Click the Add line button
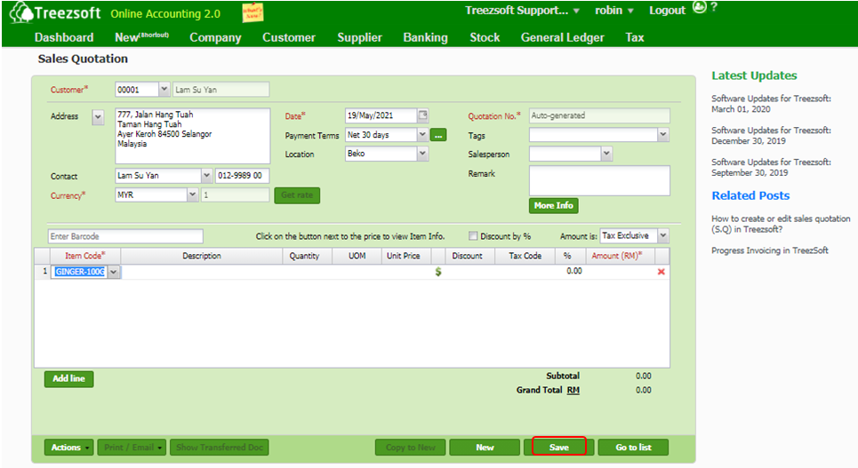Image resolution: width=858 pixels, height=468 pixels. (x=69, y=378)
